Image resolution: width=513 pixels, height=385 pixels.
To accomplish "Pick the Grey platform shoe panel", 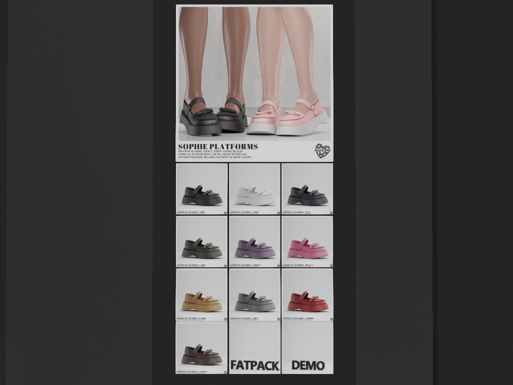I will pyautogui.click(x=255, y=295).
